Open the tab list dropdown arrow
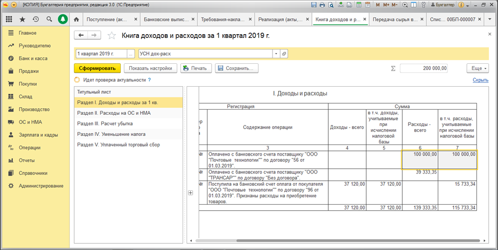 [x=489, y=19]
